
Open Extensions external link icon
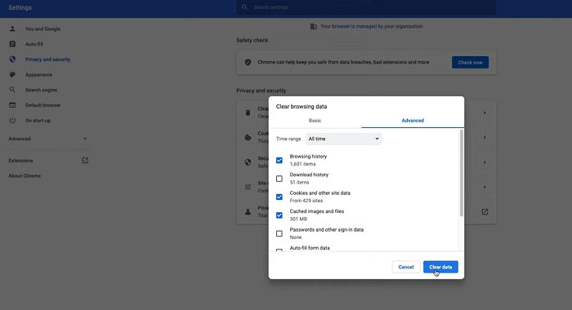[85, 160]
